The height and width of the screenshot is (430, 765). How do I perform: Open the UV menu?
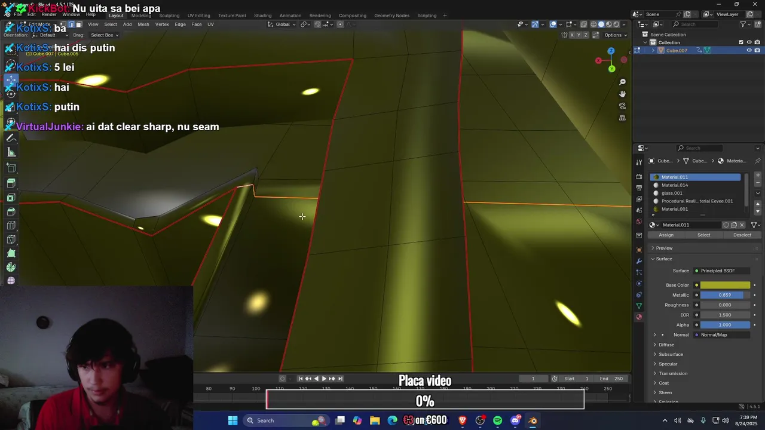click(210, 24)
